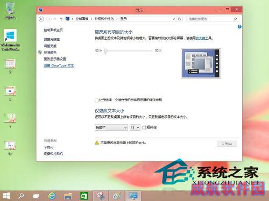Open the blue help question mark
269x201 pixels.
pos(239,27)
